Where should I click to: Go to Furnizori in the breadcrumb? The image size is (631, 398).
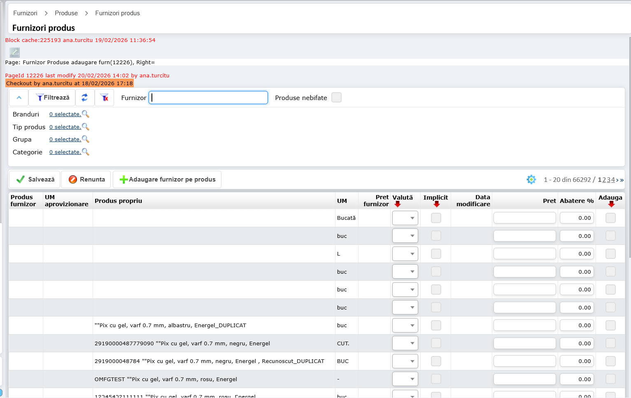[x=25, y=13]
